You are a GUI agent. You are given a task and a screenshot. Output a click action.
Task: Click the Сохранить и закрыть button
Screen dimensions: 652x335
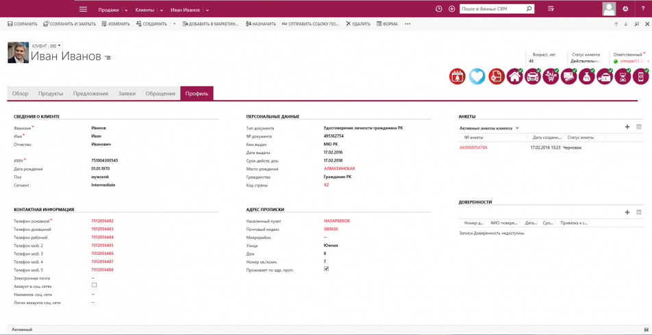[69, 24]
